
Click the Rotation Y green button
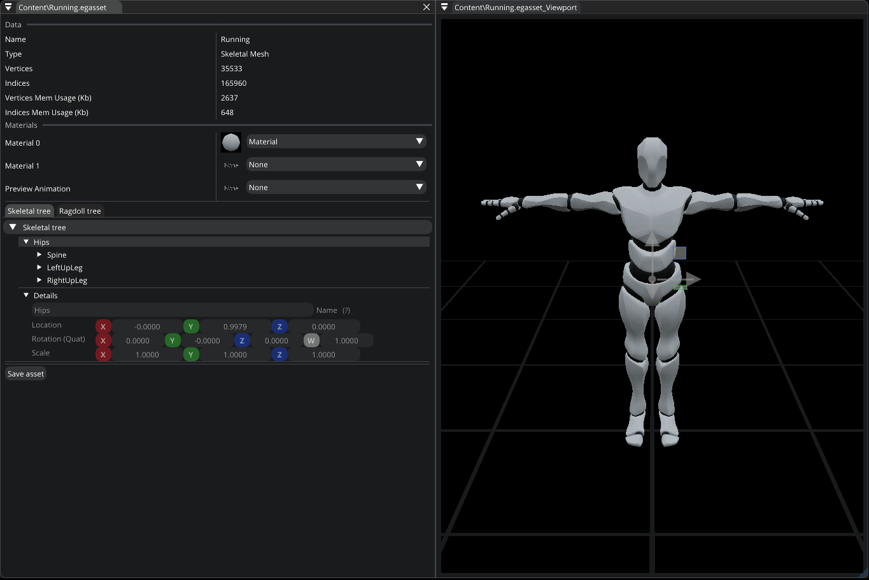tap(173, 340)
